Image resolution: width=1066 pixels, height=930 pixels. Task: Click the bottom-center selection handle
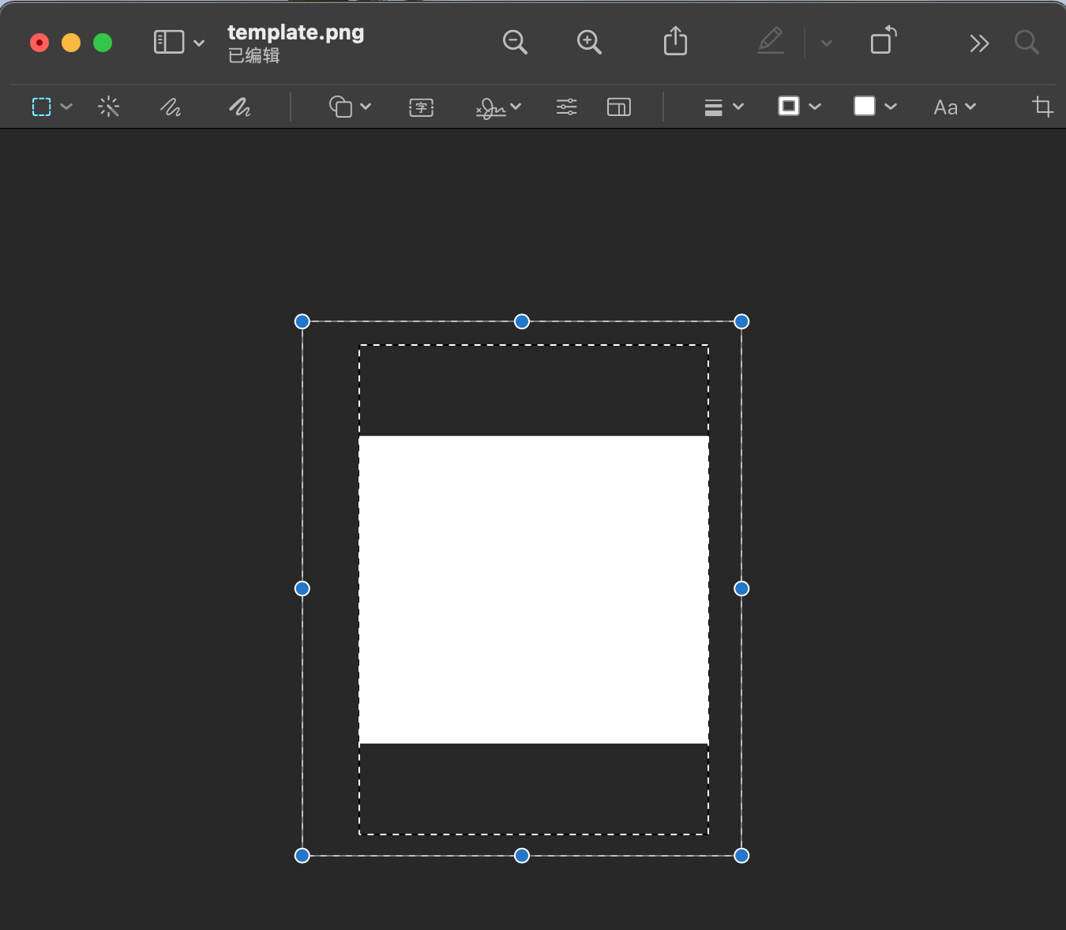(522, 856)
